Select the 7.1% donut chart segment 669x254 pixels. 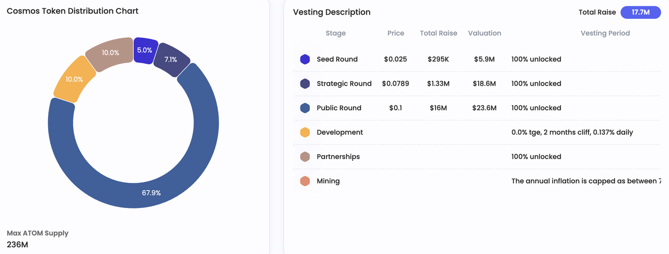(171, 60)
